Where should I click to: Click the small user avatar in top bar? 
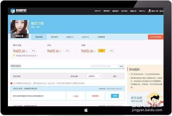149,11
